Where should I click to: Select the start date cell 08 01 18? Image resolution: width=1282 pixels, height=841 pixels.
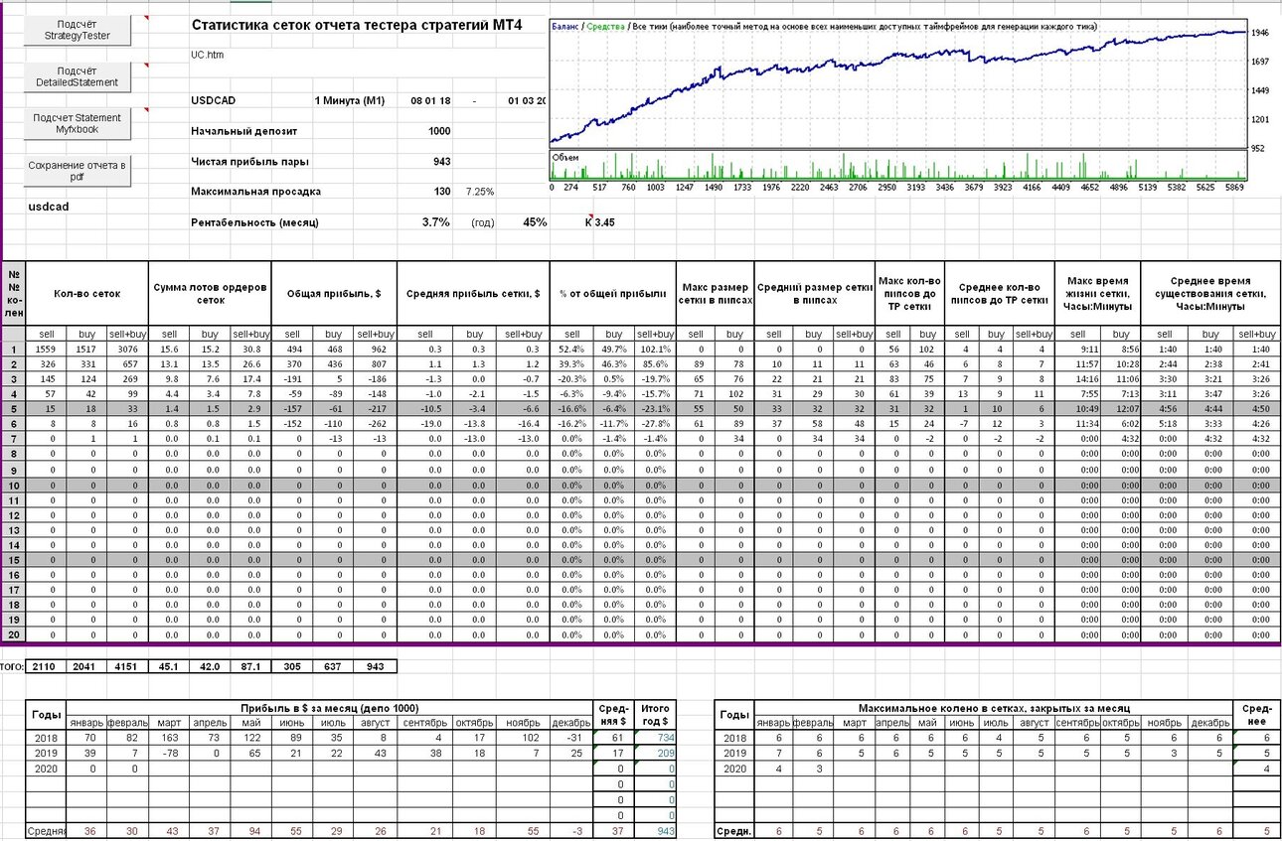(430, 100)
